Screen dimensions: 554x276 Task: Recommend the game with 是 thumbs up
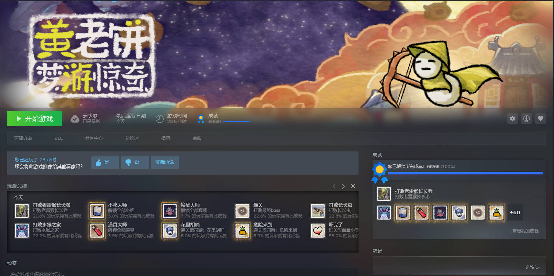click(105, 162)
